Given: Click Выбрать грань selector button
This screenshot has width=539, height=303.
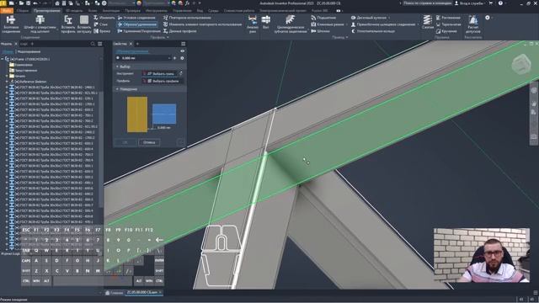Looking at the screenshot, I should click(159, 73).
